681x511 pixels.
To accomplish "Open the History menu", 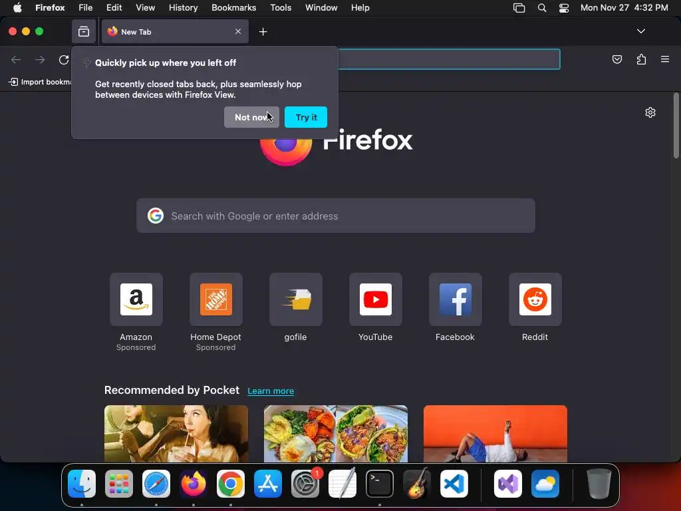I will pyautogui.click(x=183, y=7).
